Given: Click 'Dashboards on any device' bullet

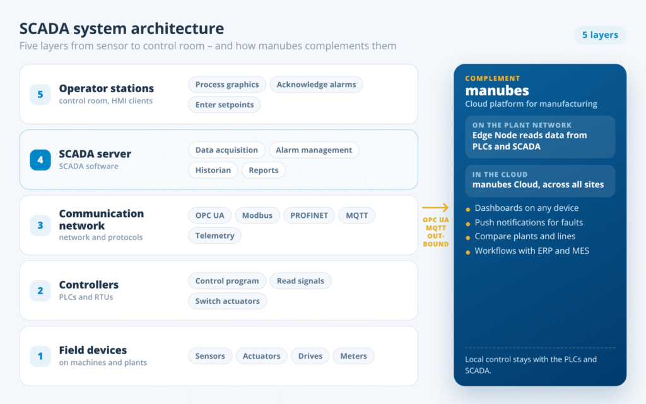Looking at the screenshot, I should tap(527, 208).
